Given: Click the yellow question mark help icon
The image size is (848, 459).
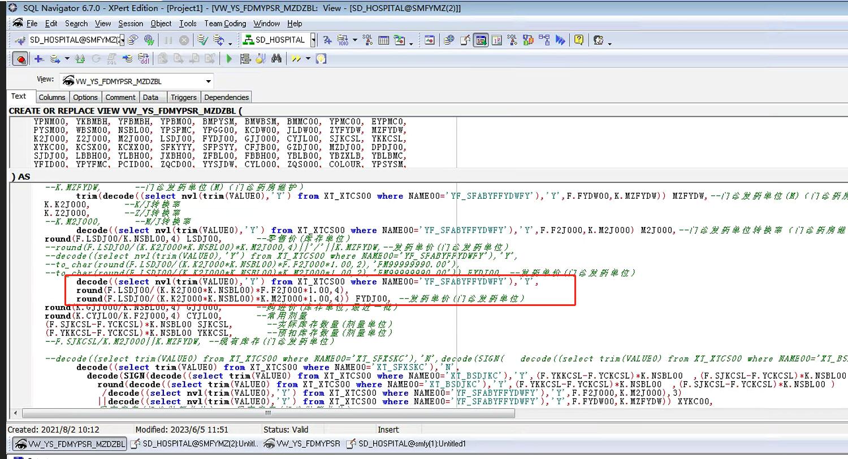Looking at the screenshot, I should tap(579, 40).
